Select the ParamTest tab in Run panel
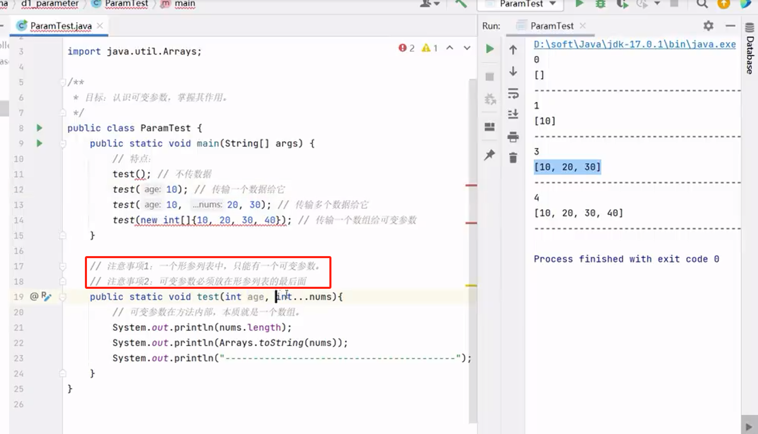Viewport: 758px width, 434px height. (551, 26)
